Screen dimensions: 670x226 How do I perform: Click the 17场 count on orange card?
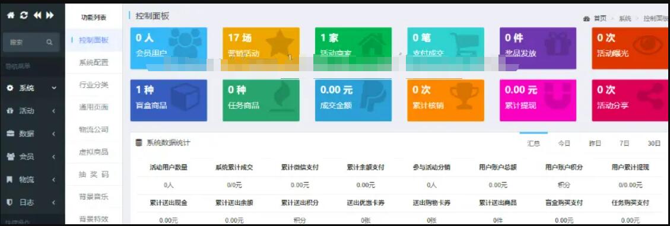tap(240, 37)
